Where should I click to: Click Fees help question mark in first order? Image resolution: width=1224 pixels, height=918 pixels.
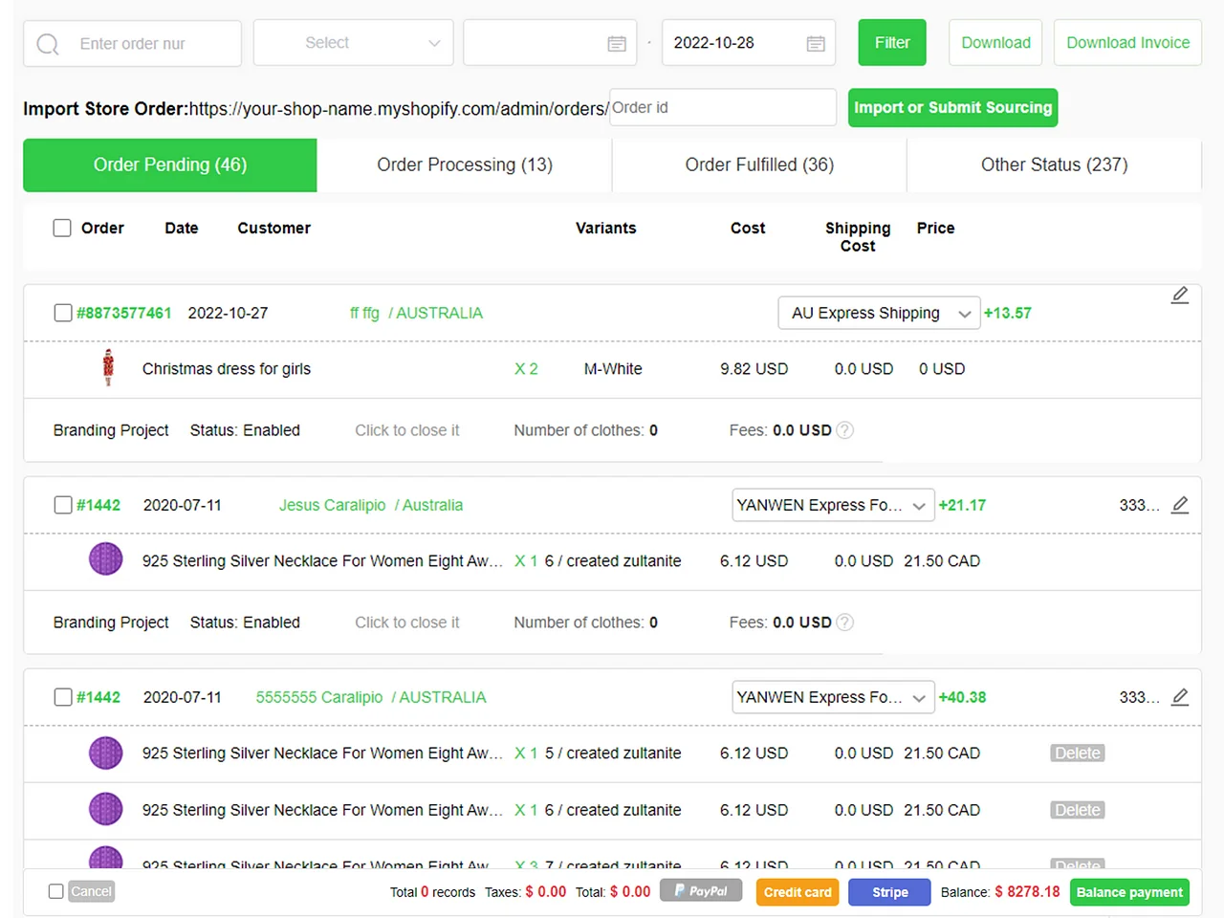(x=844, y=430)
